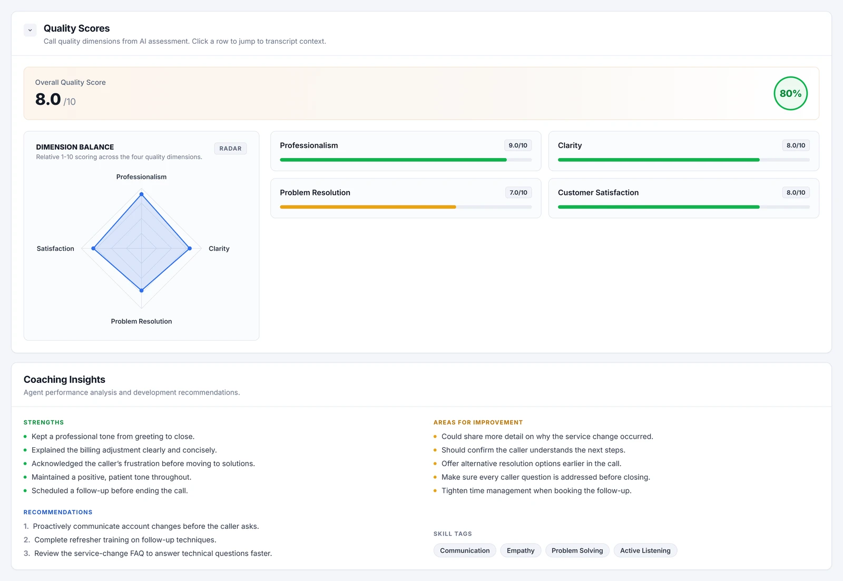Click 'Maintained a positive, patient tone' strength
This screenshot has height=581, width=843.
click(112, 477)
